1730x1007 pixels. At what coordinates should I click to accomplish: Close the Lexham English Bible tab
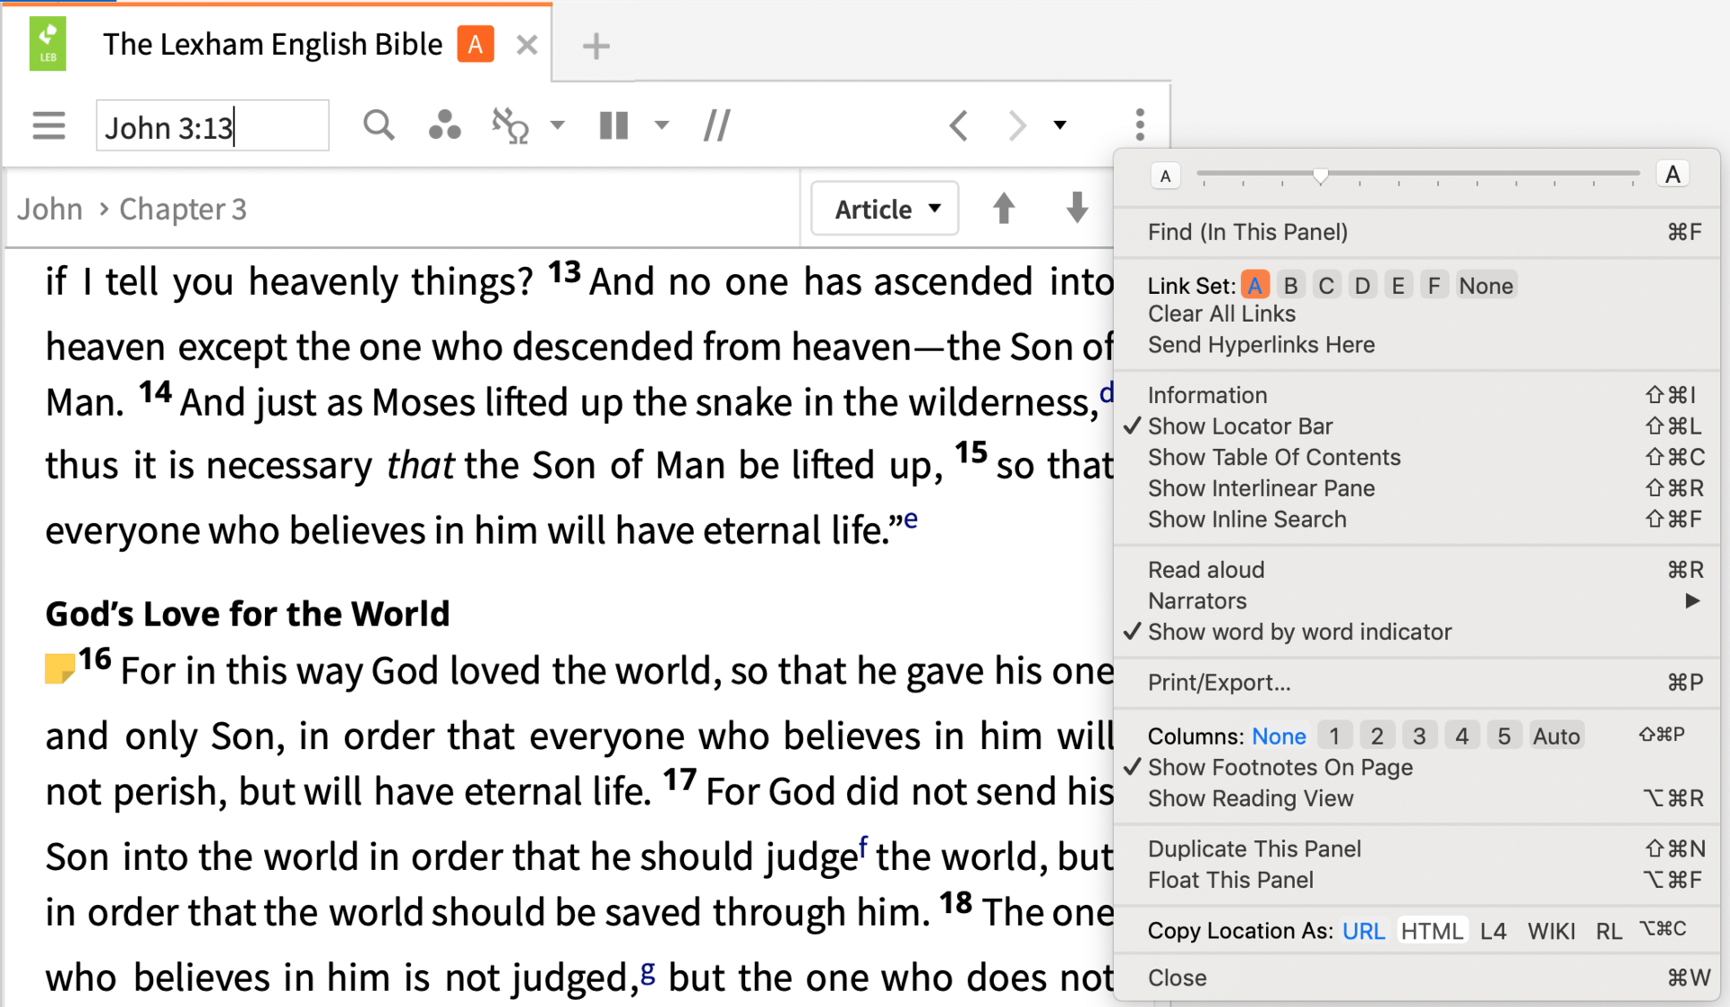coord(527,45)
